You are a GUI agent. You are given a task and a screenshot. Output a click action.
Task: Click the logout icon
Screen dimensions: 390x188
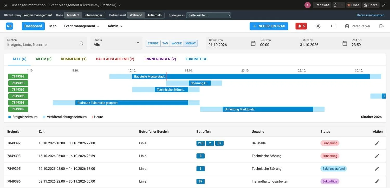pos(381,26)
